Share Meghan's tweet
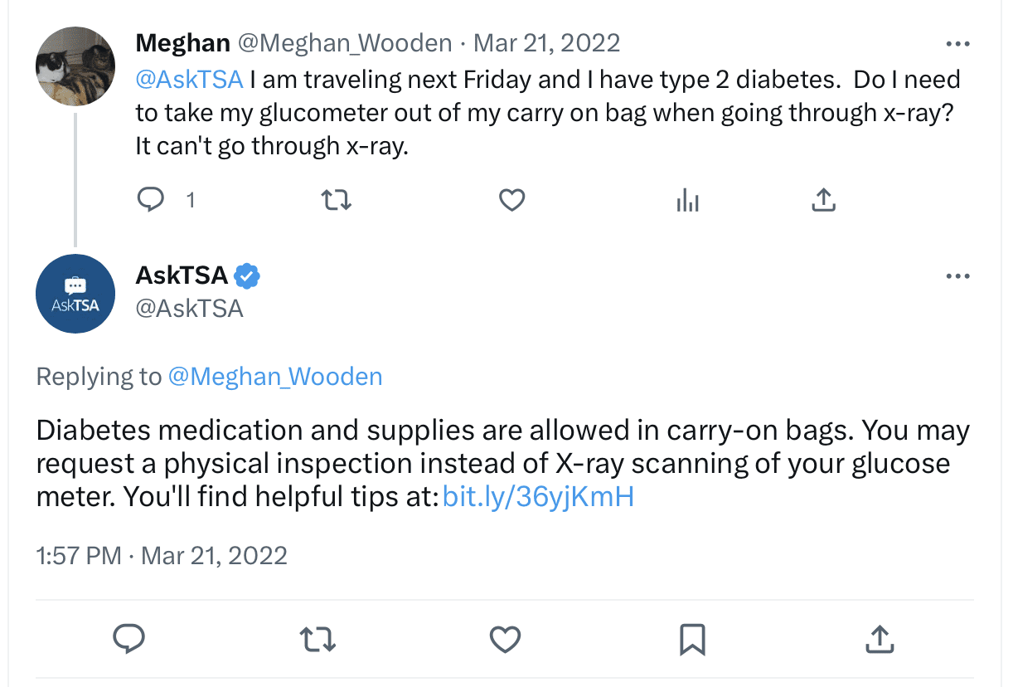Viewport: 1013px width, 687px height. click(x=823, y=199)
